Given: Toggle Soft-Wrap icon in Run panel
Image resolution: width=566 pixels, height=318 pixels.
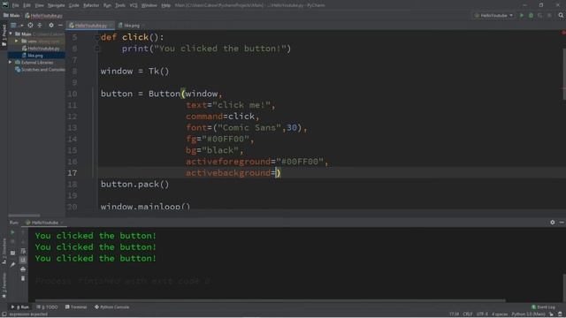Looking at the screenshot, I should click(x=23, y=251).
